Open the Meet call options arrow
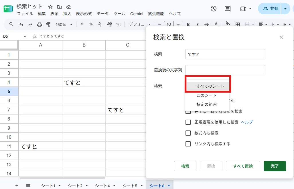Viewport: 294px width, 189px height. (x=250, y=9)
